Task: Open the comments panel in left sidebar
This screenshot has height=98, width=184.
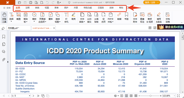Action: click(4, 52)
